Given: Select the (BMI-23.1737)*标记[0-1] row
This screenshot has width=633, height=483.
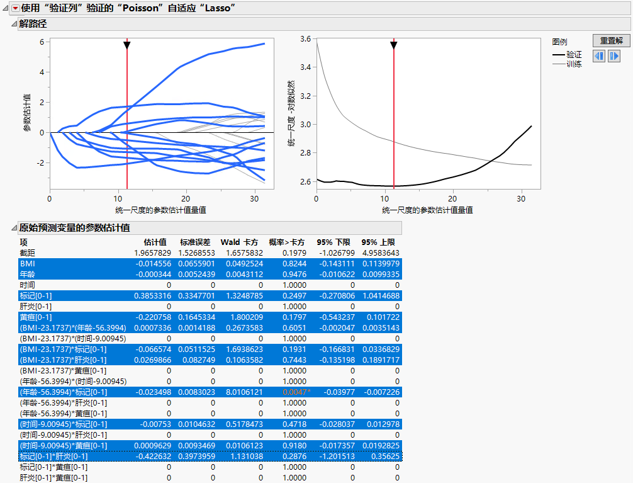Looking at the screenshot, I should click(210, 349).
